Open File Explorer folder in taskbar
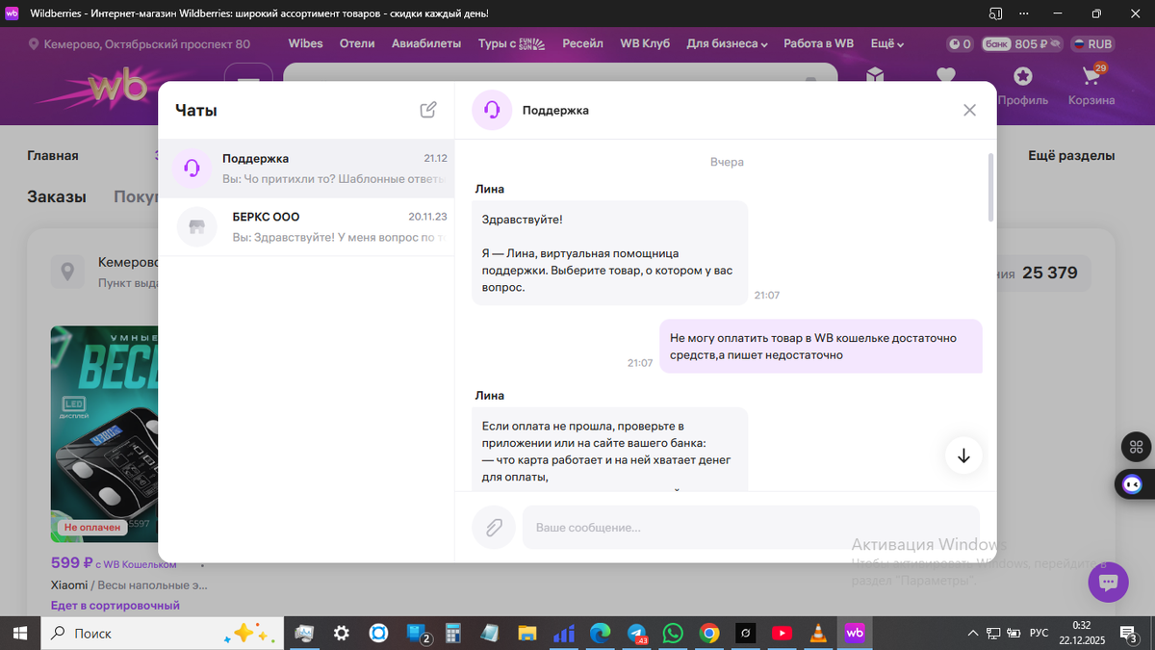 (x=527, y=633)
